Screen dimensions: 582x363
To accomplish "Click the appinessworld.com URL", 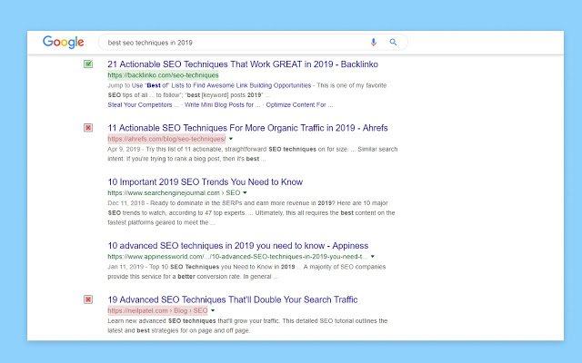I will click(237, 256).
